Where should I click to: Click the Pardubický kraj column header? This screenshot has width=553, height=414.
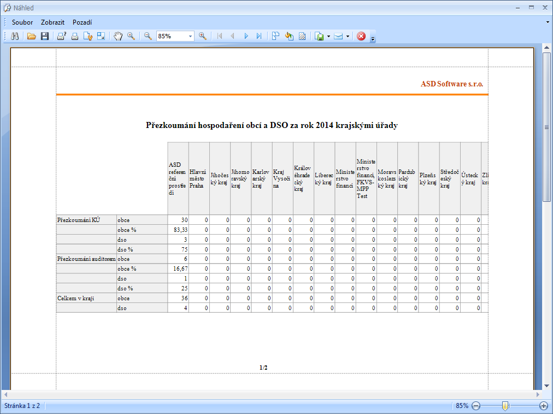[x=408, y=179]
